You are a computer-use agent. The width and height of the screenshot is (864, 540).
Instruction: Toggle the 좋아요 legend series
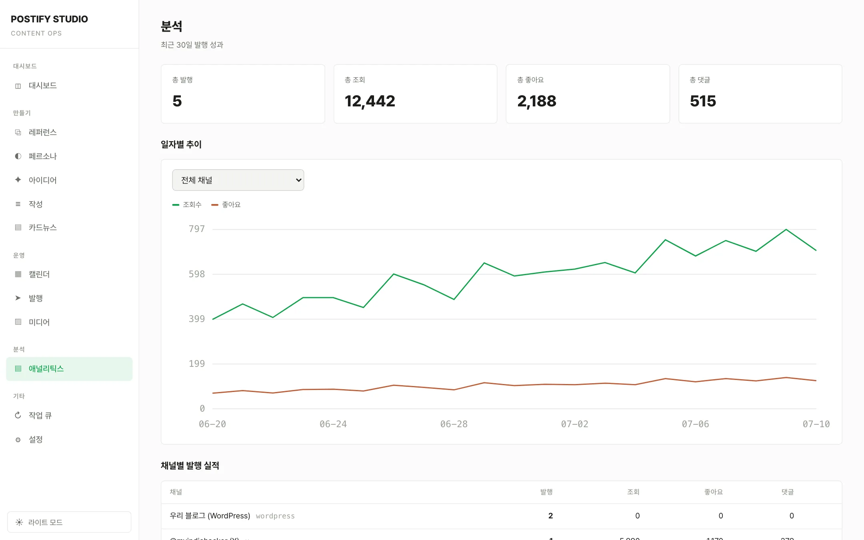[226, 204]
